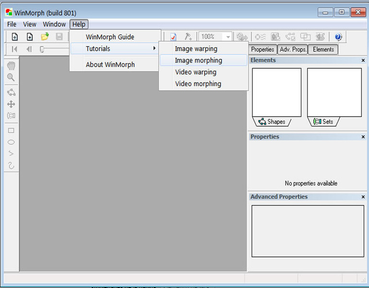
Task: Toggle the Properties panel button
Action: (262, 49)
